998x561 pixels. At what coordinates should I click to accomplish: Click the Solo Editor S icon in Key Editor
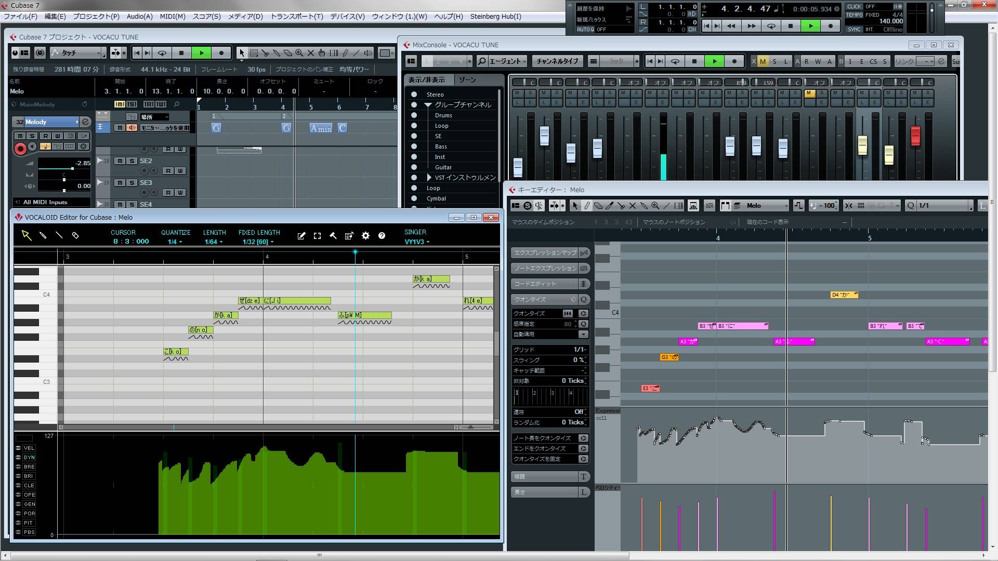tap(528, 206)
